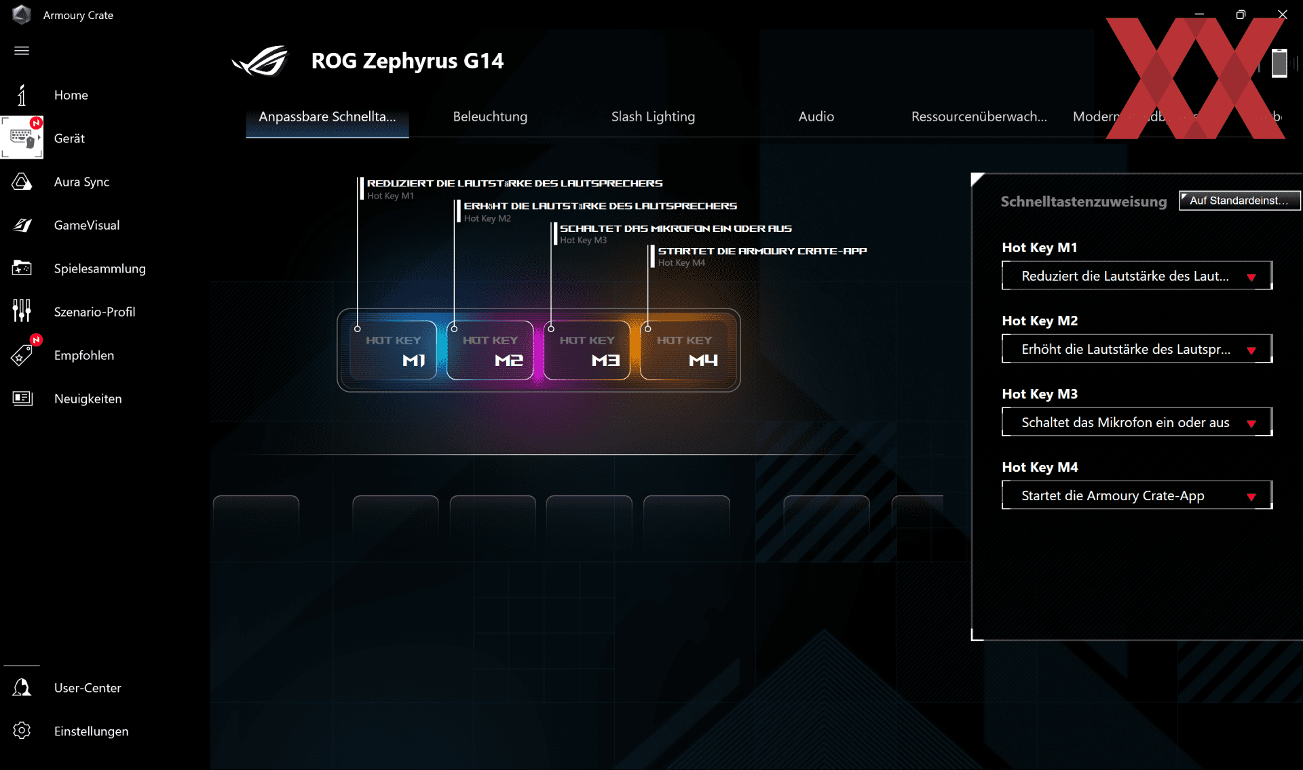The image size is (1303, 770).
Task: Click the Schnelltastenzuweisung heading
Action: [1084, 201]
